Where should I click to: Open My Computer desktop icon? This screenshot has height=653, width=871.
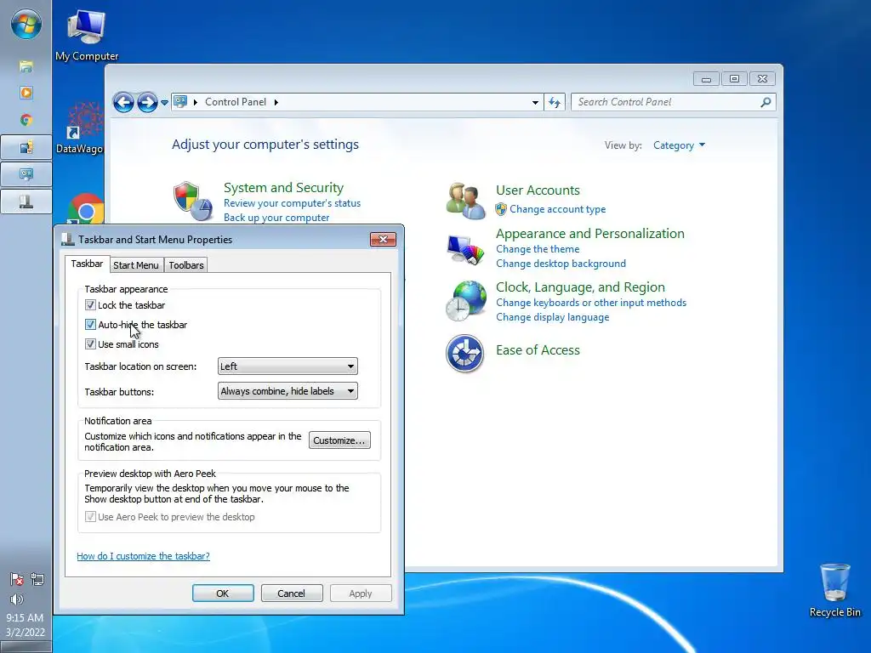[x=86, y=35]
